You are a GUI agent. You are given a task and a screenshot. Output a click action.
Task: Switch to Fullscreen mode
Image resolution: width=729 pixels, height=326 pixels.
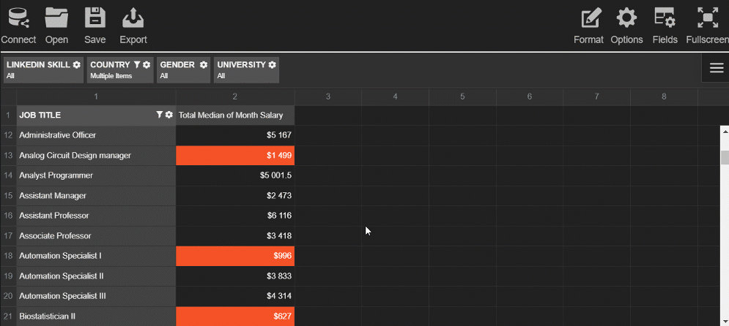point(707,26)
